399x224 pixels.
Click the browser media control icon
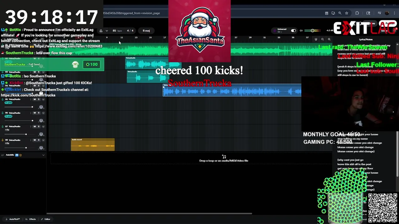pos(379,13)
